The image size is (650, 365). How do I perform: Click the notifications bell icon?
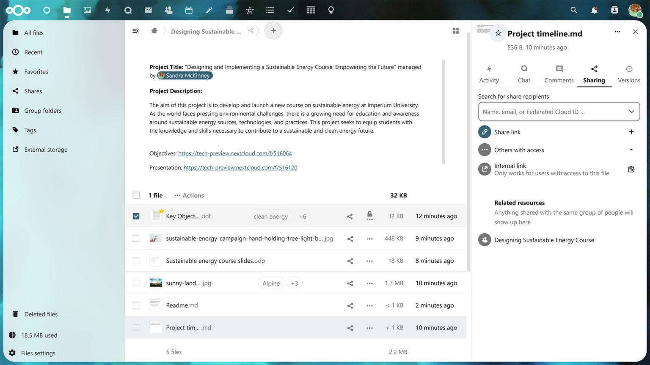[x=594, y=10]
